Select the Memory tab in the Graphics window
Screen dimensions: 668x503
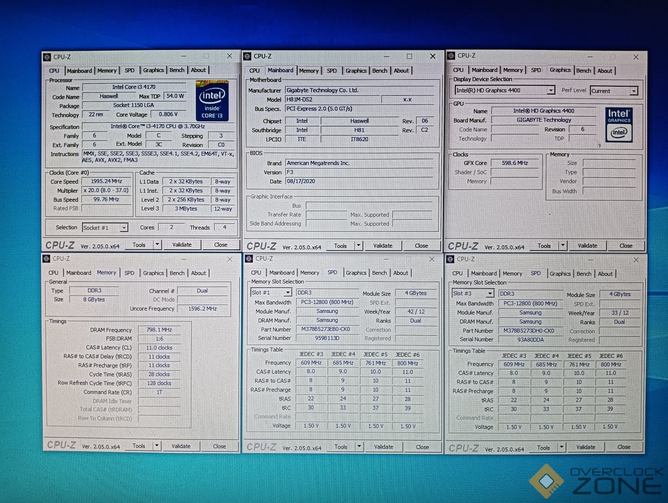pyautogui.click(x=513, y=70)
